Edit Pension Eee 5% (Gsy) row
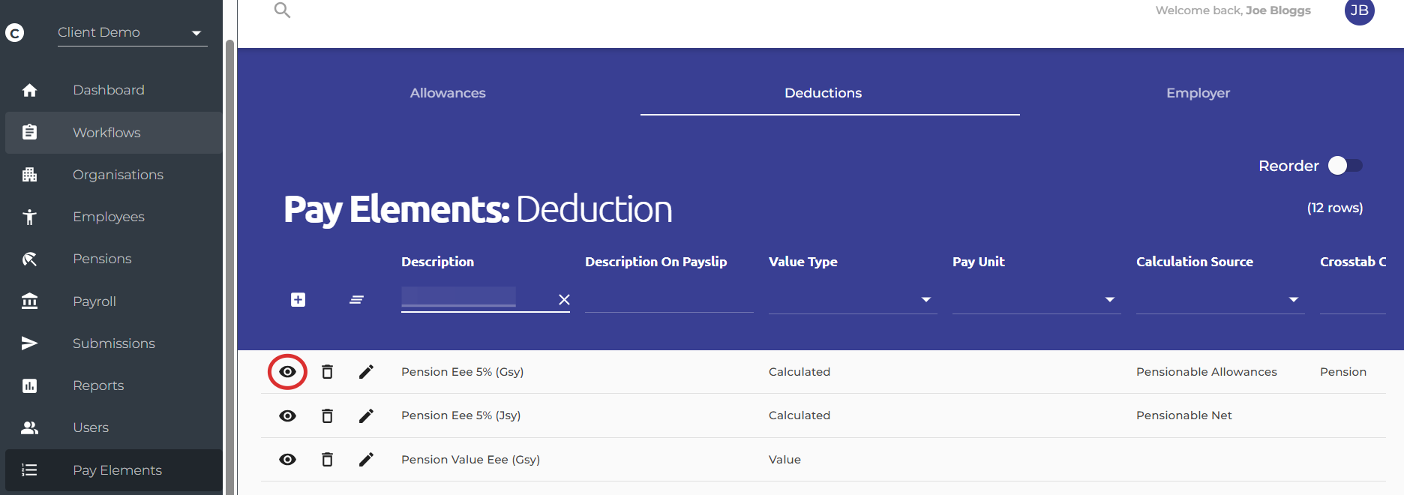 (366, 372)
